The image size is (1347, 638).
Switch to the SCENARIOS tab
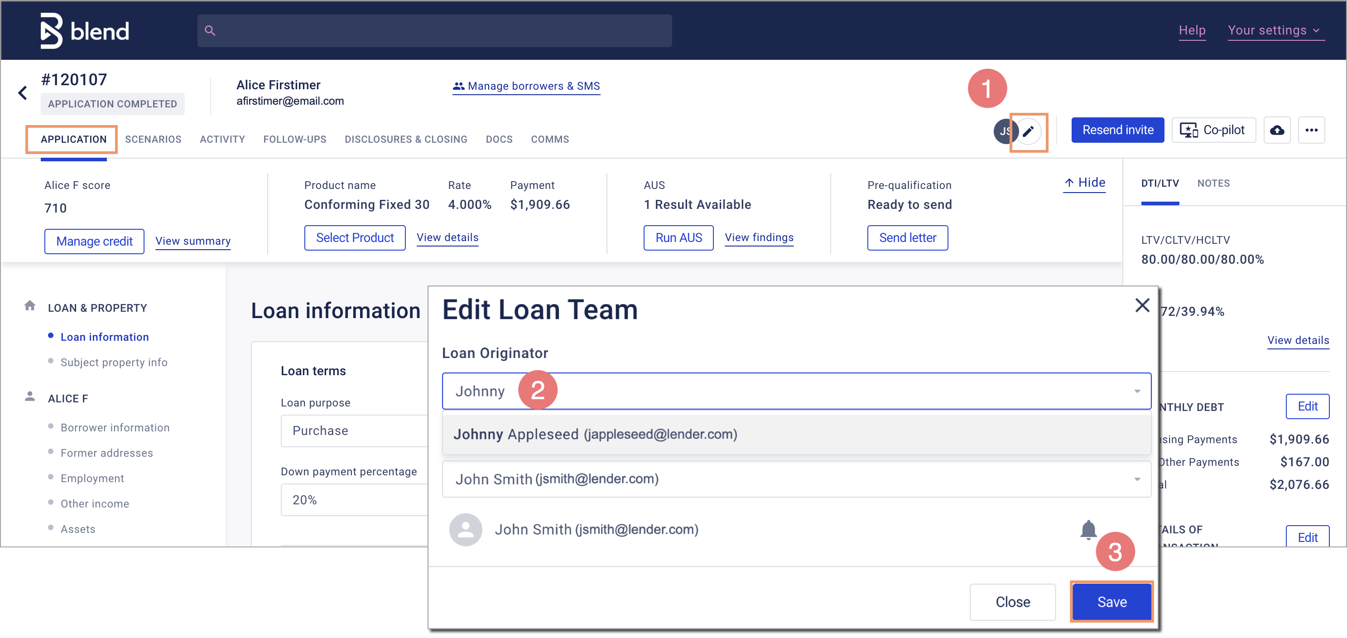(x=153, y=139)
